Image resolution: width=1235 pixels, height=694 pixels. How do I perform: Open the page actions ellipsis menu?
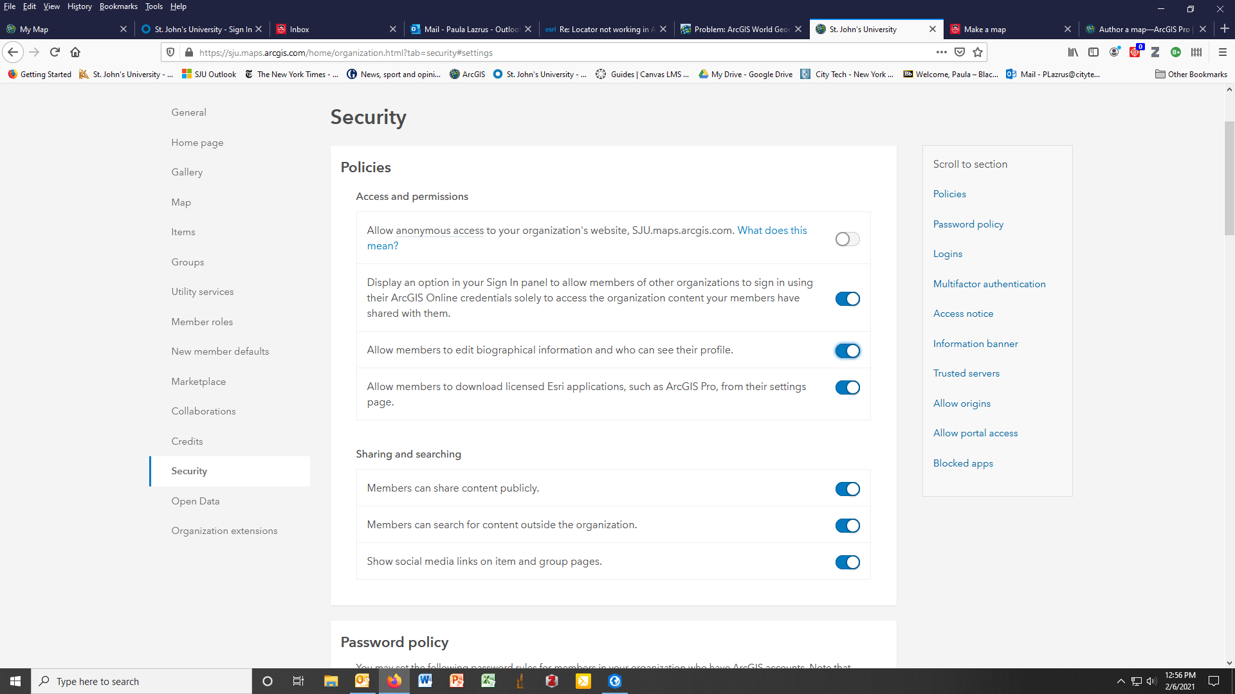tap(941, 52)
